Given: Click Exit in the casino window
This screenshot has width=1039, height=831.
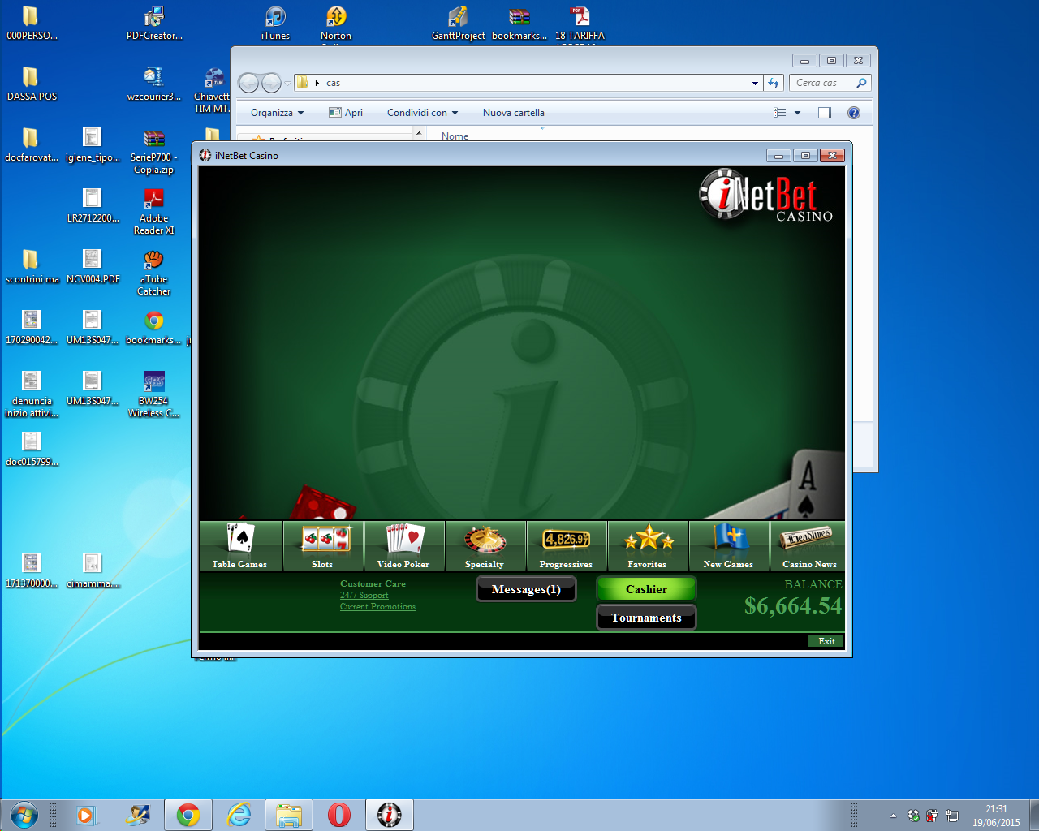Looking at the screenshot, I should [826, 641].
